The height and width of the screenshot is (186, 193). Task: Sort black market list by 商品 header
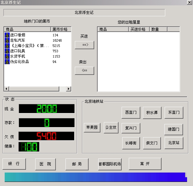coord(27,29)
